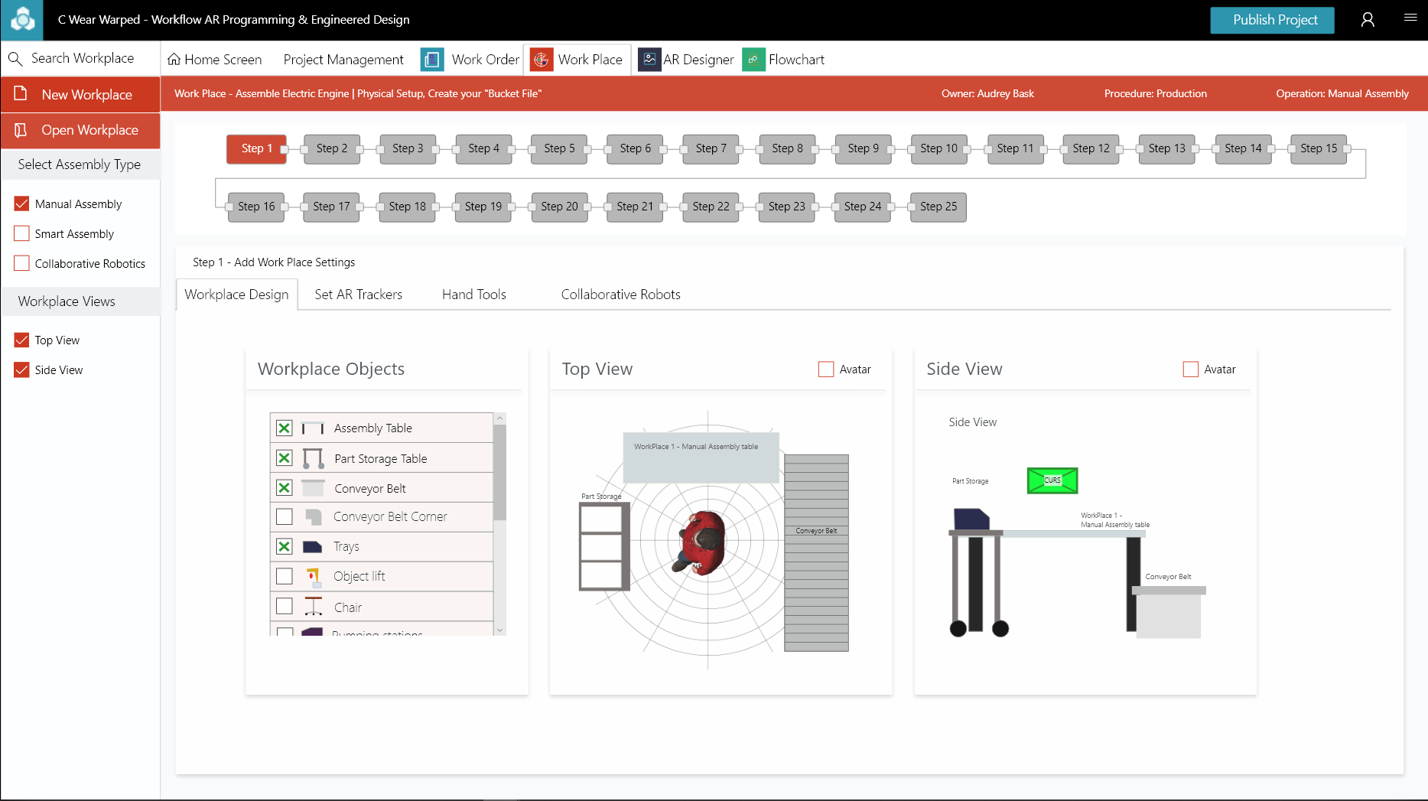Click Operation: Manual Assembly text
This screenshot has height=801, width=1428.
click(1342, 93)
